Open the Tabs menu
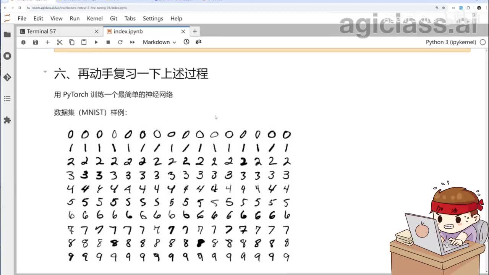This screenshot has width=489, height=275. (130, 18)
